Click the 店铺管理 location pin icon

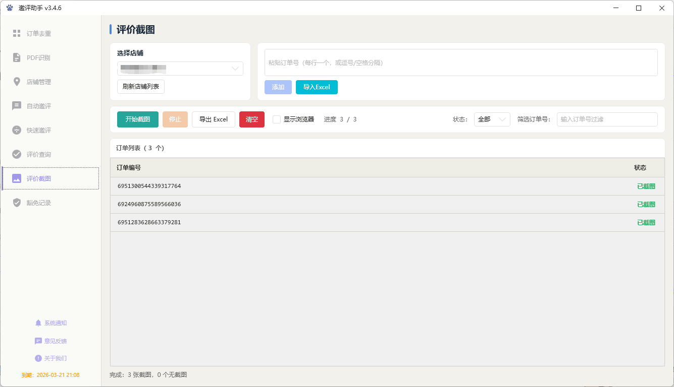pos(17,82)
